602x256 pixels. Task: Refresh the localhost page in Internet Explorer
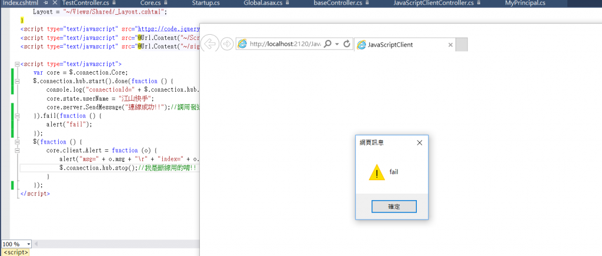point(347,44)
